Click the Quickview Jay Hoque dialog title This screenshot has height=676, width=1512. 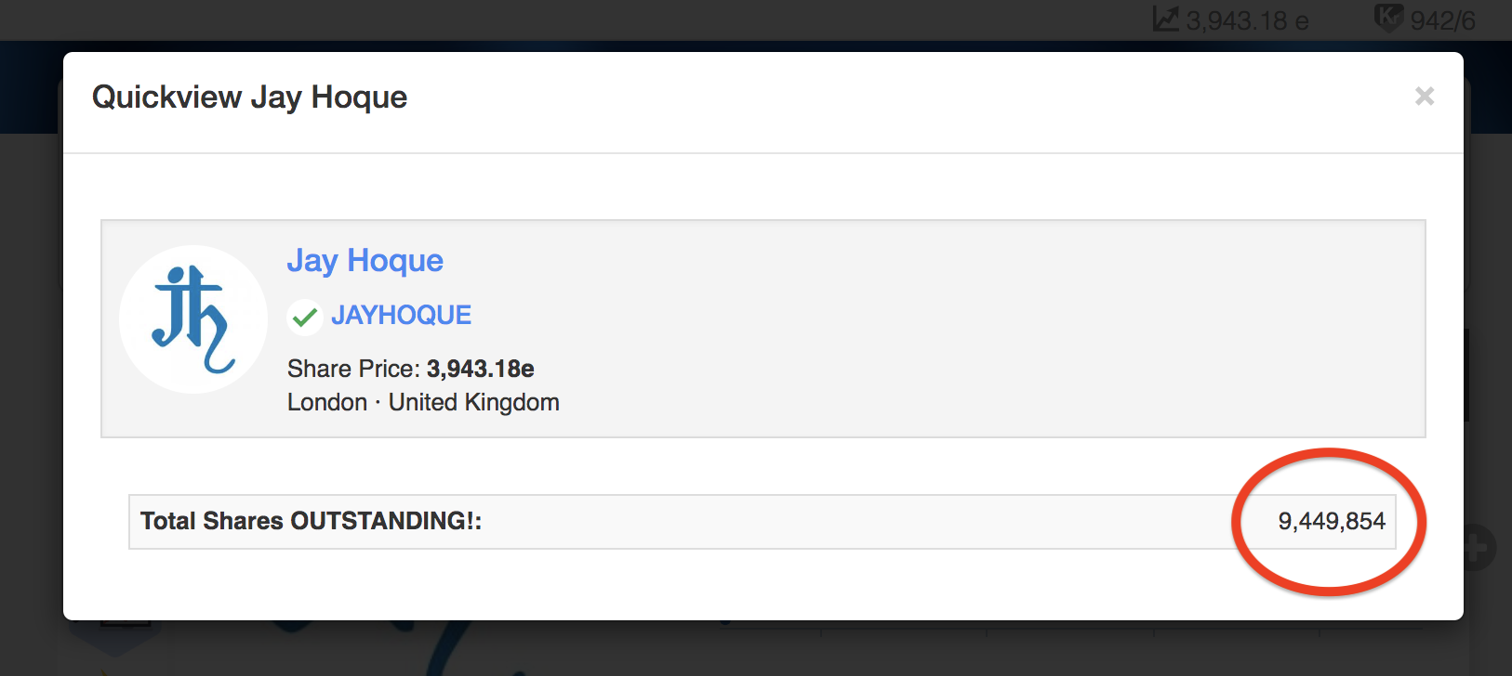(249, 97)
